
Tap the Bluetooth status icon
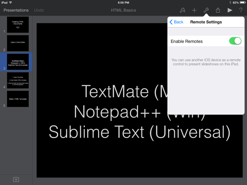tap(230, 2)
